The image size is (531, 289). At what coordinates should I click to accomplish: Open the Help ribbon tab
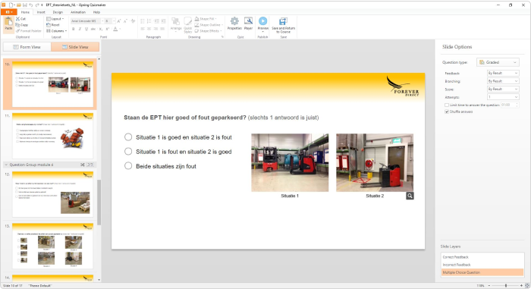(x=96, y=12)
